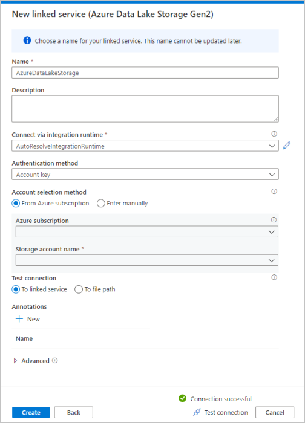Expand the Advanced section
The height and width of the screenshot is (423, 305).
15,361
